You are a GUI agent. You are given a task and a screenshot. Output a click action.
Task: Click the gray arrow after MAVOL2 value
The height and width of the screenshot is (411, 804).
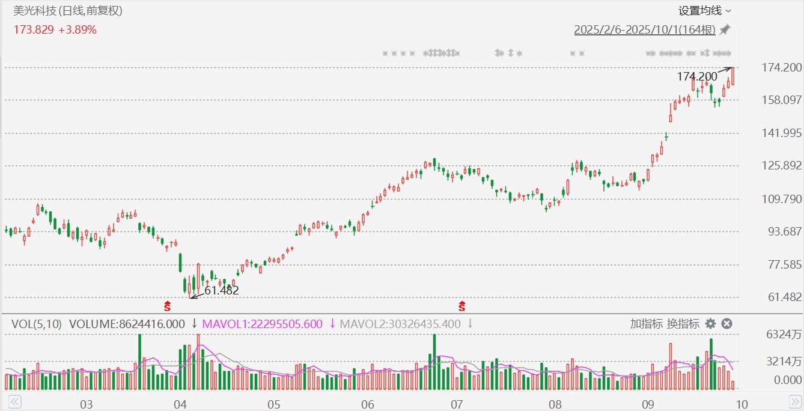(x=471, y=324)
